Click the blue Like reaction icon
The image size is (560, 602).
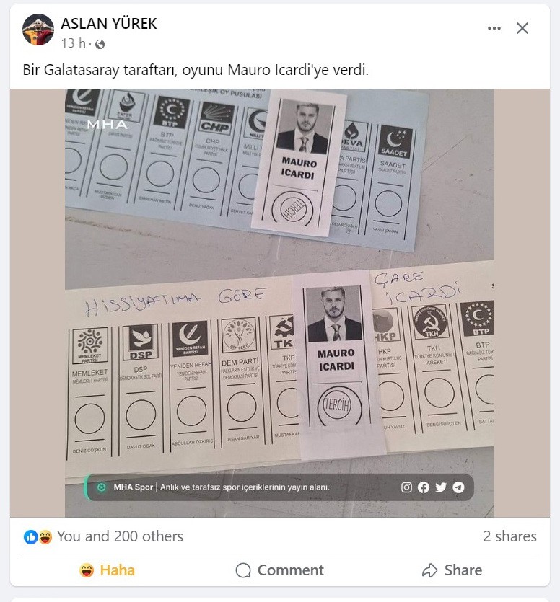coord(30,536)
